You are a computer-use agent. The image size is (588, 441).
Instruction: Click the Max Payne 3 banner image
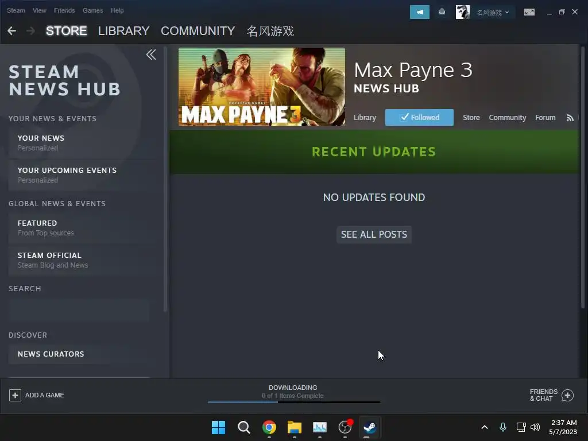262,87
